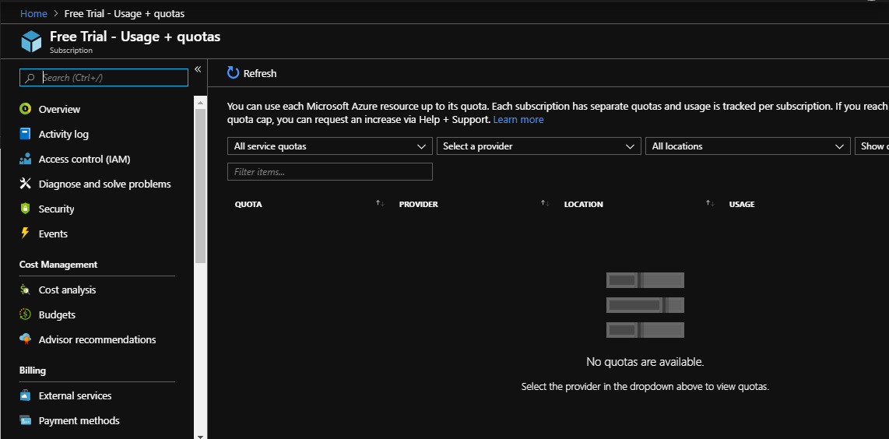
Task: Click the Cost analysis icon
Action: coord(25,290)
